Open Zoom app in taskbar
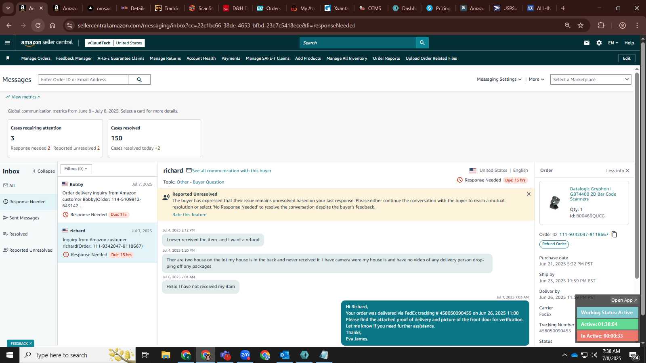Image resolution: width=646 pixels, height=363 pixels. pos(245,355)
